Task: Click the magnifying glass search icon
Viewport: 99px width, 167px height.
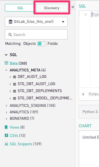Action: point(10,35)
